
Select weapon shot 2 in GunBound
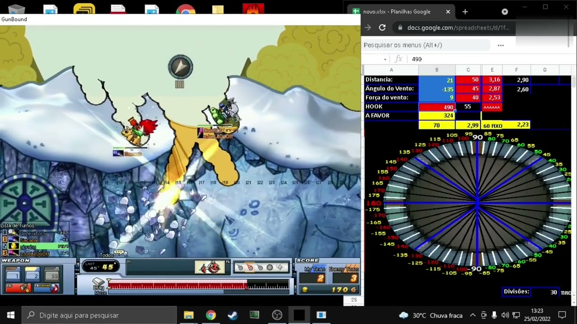[32, 274]
